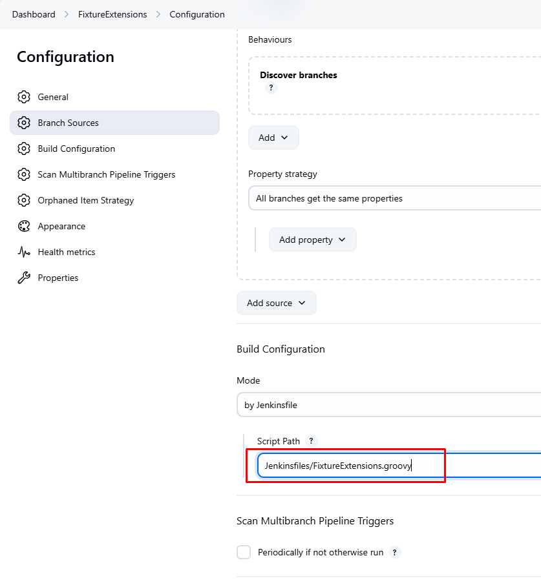Open the Add source dropdown
541x587 pixels.
pyautogui.click(x=276, y=303)
